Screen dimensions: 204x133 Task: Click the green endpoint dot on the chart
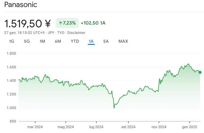coord(200,72)
